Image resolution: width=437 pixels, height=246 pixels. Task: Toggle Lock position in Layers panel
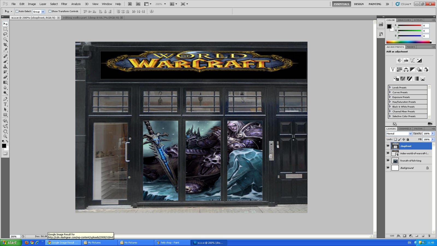point(404,139)
